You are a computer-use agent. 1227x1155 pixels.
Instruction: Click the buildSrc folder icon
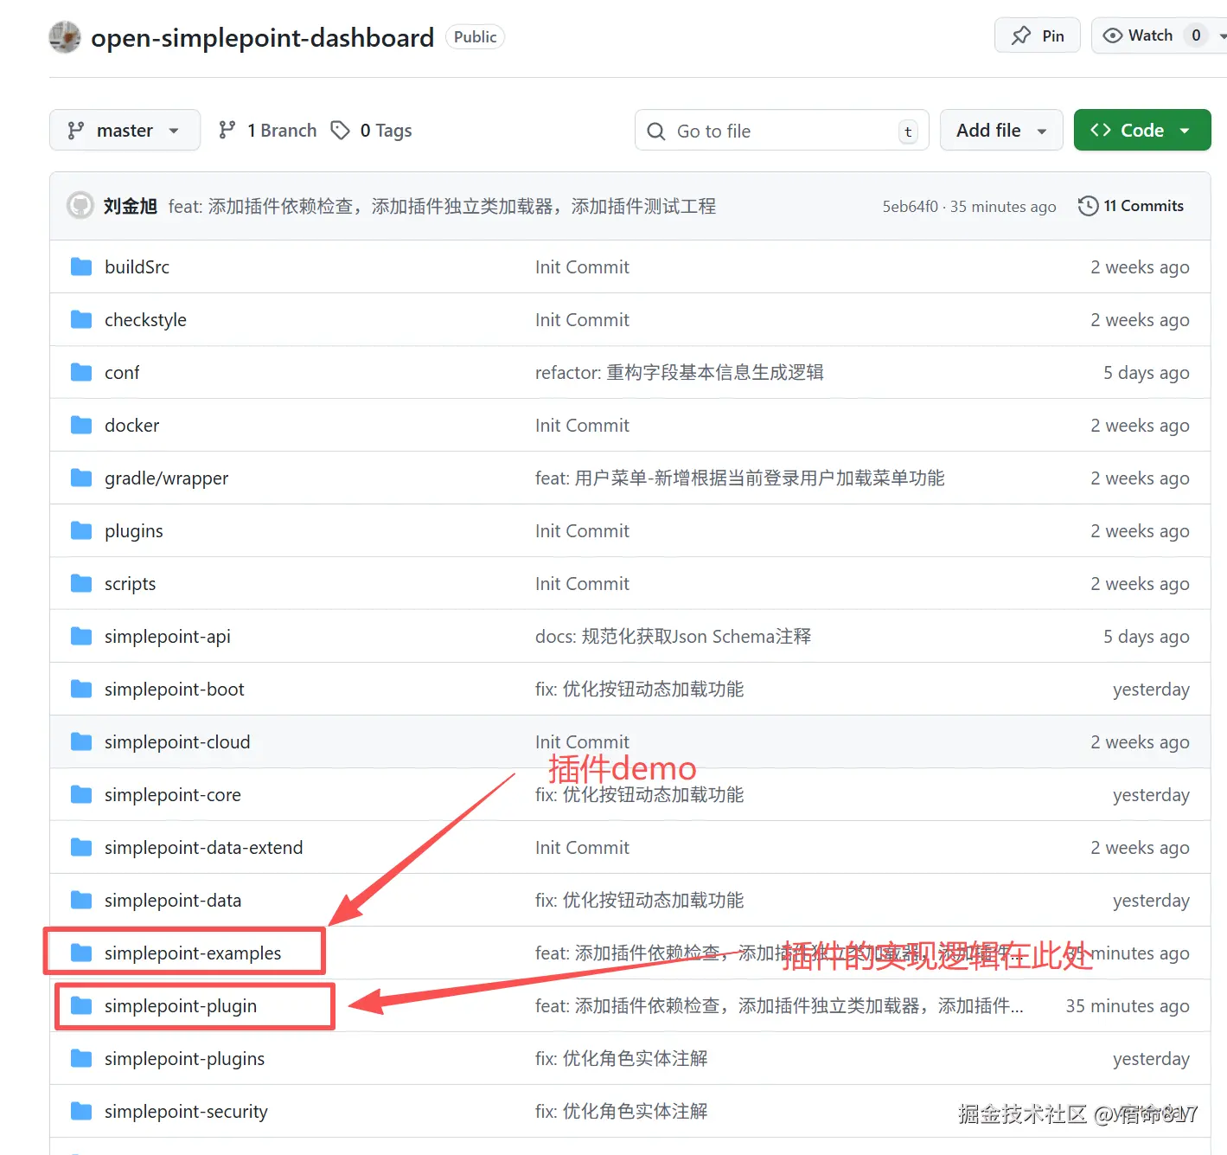81,266
